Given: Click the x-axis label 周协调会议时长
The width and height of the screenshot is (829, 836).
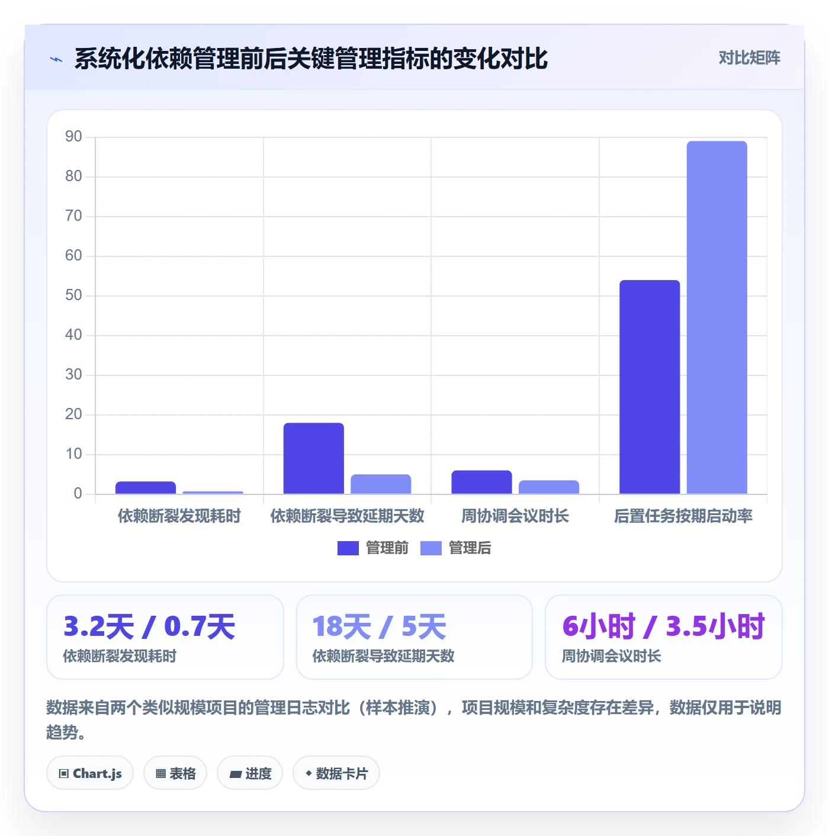Looking at the screenshot, I should pyautogui.click(x=515, y=516).
